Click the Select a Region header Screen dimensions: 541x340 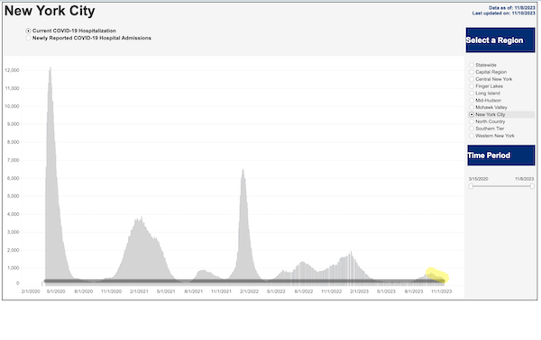[x=500, y=40]
